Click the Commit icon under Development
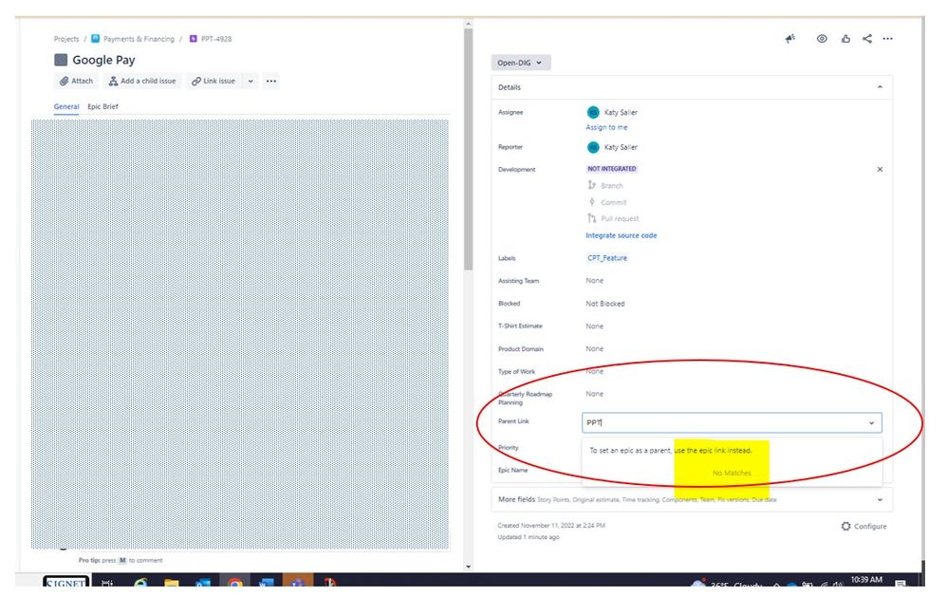947x597 pixels. click(592, 202)
